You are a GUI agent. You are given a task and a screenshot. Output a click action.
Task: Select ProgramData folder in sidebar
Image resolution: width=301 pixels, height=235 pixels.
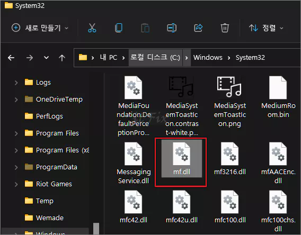(x=51, y=167)
